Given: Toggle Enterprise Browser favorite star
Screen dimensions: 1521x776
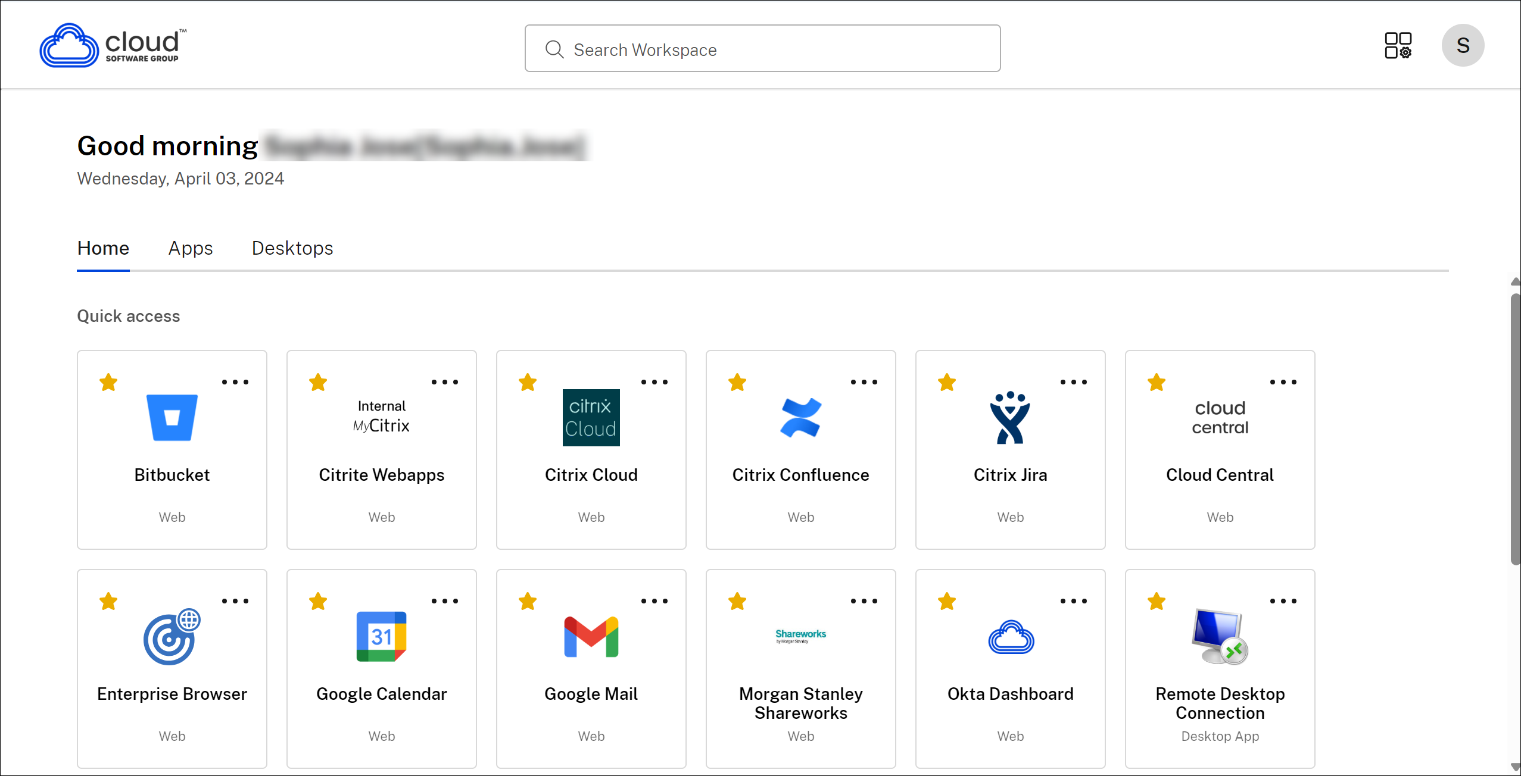Looking at the screenshot, I should click(108, 601).
